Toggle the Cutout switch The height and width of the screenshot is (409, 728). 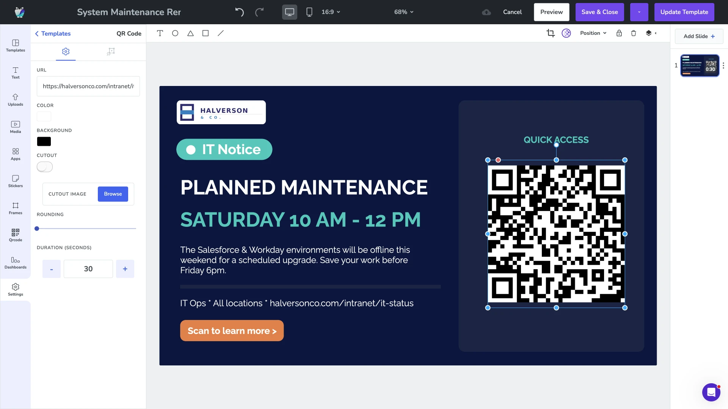(x=45, y=167)
